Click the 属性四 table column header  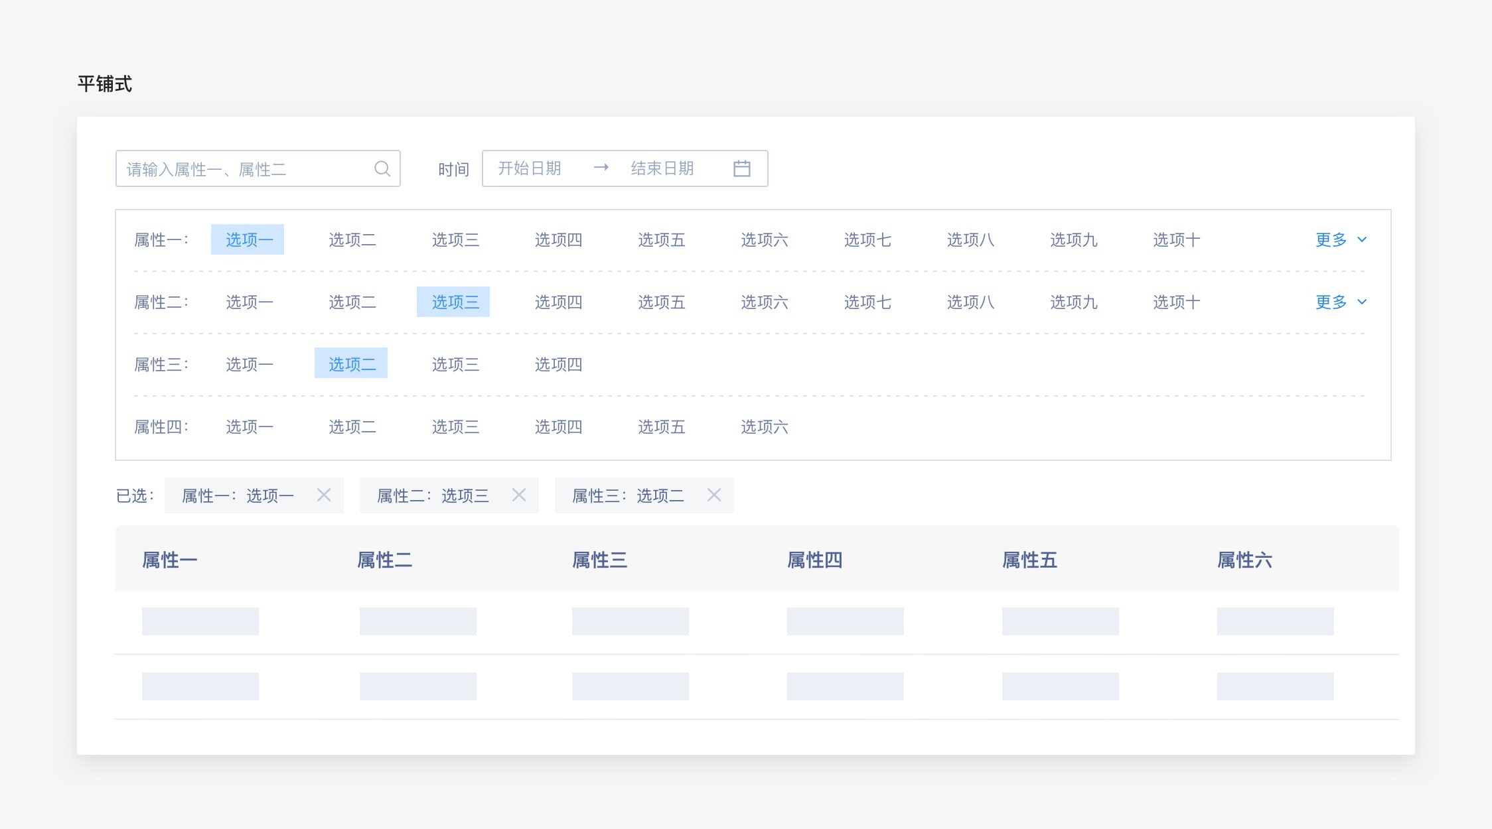click(x=815, y=560)
